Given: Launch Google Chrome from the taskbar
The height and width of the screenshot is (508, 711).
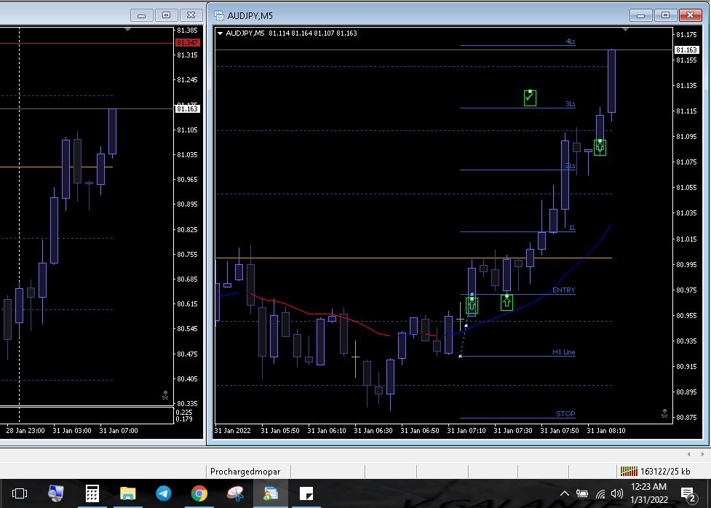Looking at the screenshot, I should coord(199,493).
